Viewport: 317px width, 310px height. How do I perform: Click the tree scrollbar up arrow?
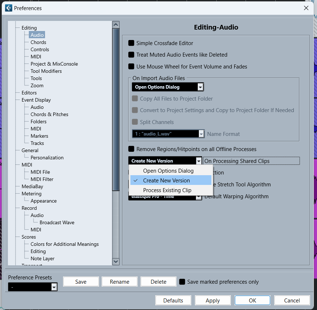pos(116,25)
